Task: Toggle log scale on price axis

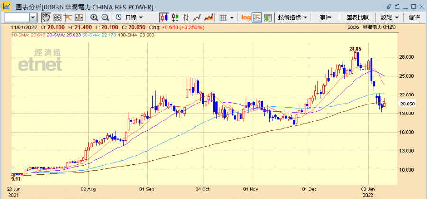Action: [246, 17]
